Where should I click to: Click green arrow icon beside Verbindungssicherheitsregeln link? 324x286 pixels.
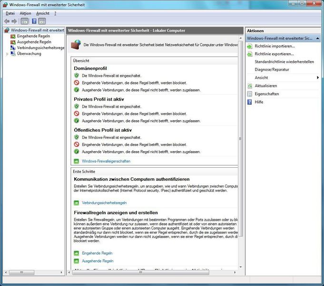coord(77,203)
